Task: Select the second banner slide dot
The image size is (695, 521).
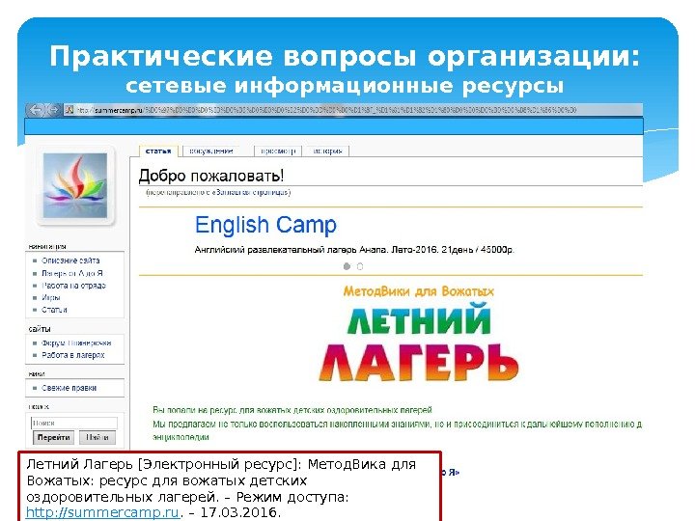Action: coord(360,266)
